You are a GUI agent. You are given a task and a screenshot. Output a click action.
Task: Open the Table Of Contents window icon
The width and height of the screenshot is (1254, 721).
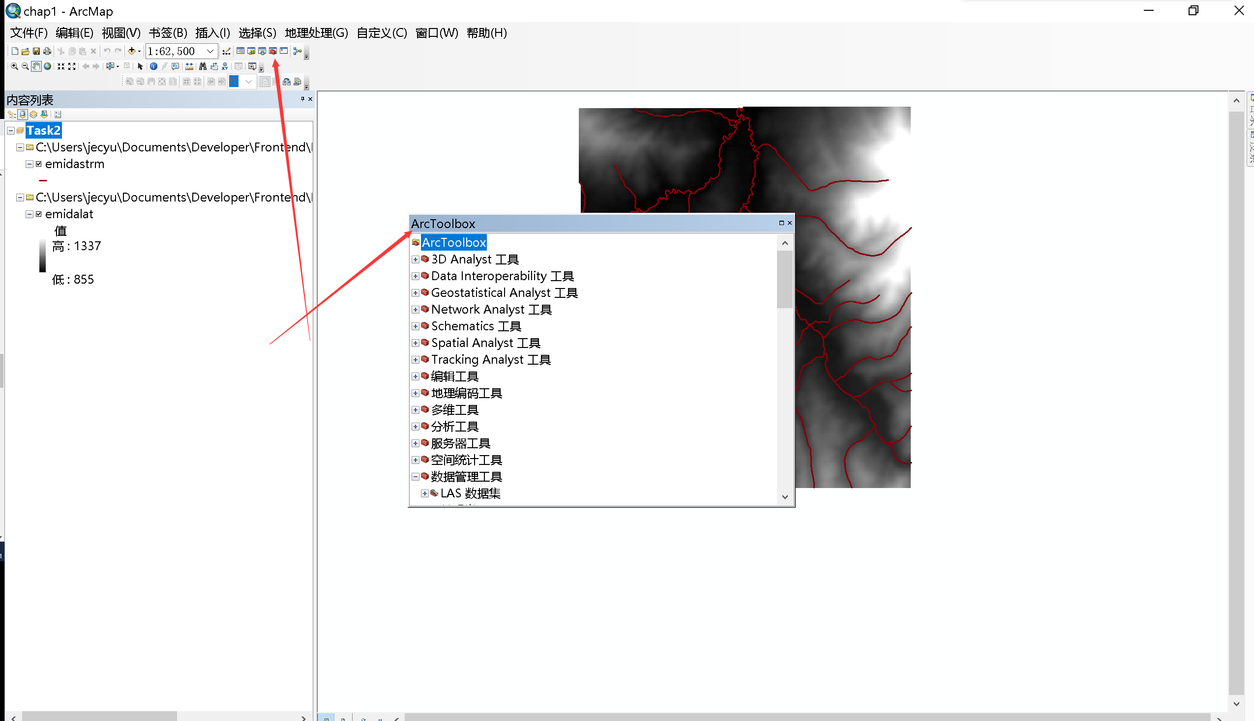pyautogui.click(x=240, y=51)
